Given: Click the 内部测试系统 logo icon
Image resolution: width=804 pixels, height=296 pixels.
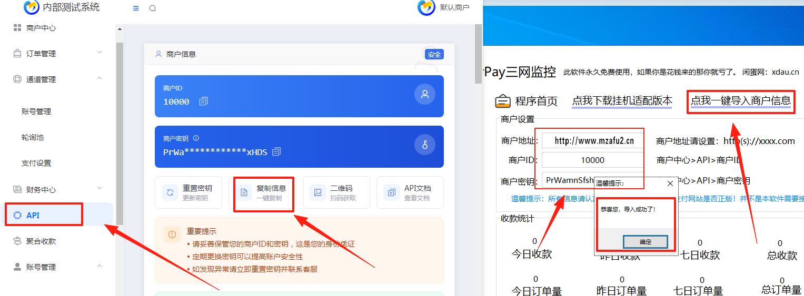Looking at the screenshot, I should pyautogui.click(x=32, y=7).
